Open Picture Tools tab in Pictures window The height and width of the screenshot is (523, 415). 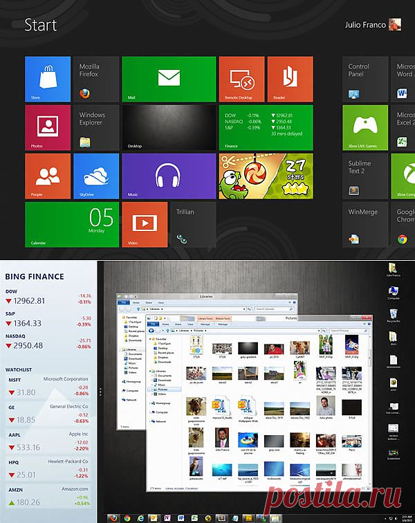223,319
